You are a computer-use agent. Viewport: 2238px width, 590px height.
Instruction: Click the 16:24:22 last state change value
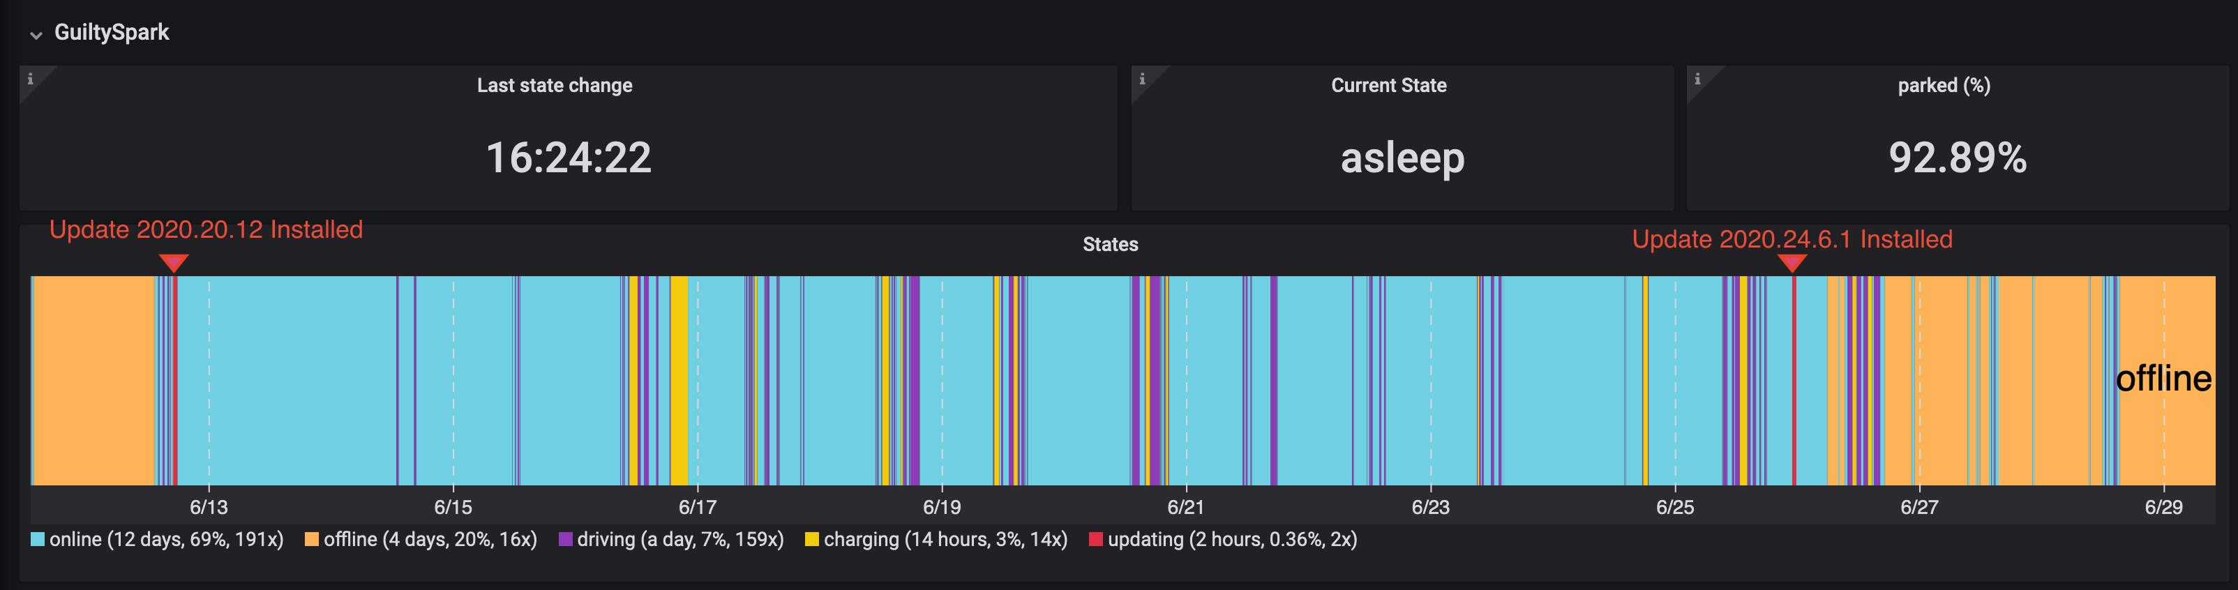click(568, 158)
